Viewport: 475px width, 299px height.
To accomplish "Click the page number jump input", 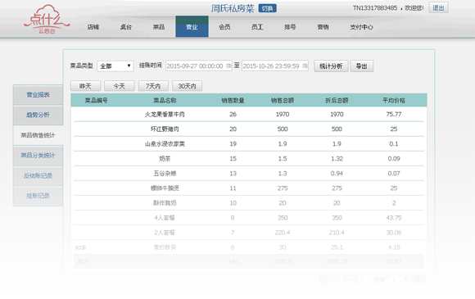I will 394,280.
